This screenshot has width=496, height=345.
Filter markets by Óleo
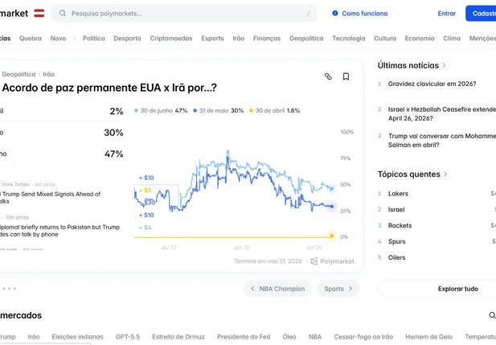point(289,337)
